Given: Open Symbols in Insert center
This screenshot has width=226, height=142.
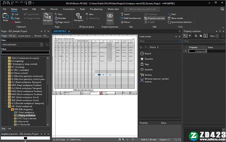Looking at the screenshot, I should point(146,69).
